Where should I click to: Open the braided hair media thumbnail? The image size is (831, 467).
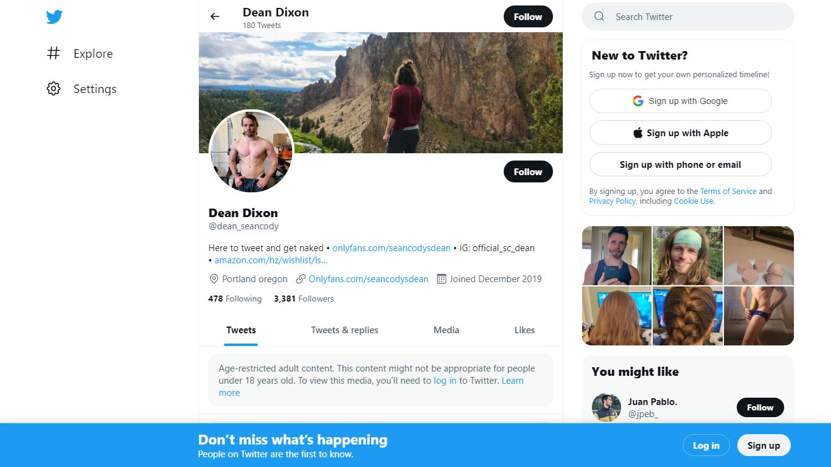pos(687,316)
